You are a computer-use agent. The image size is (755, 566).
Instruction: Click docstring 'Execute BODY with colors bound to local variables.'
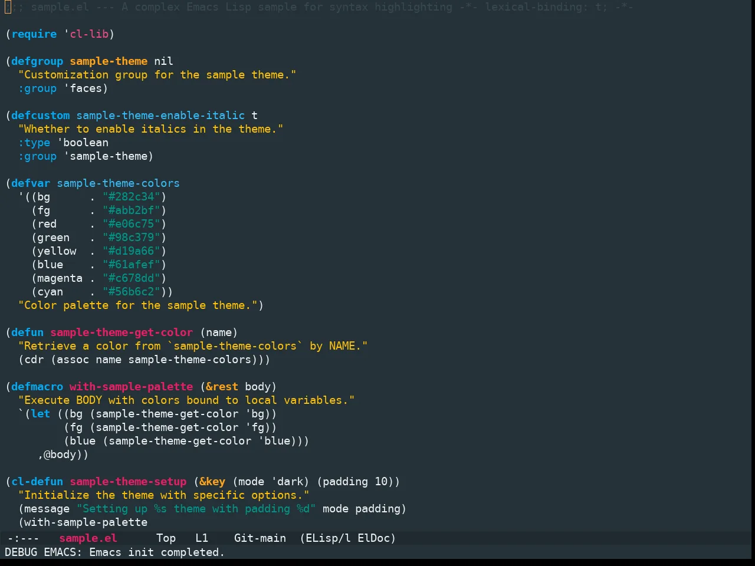pyautogui.click(x=186, y=400)
